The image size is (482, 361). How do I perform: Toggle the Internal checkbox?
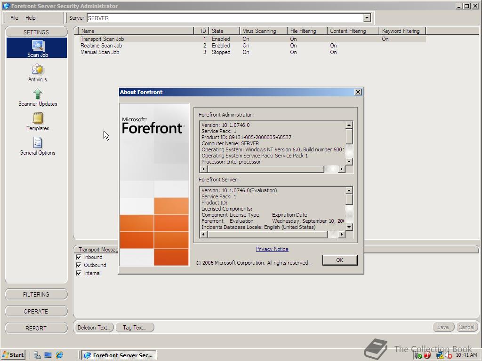point(79,273)
